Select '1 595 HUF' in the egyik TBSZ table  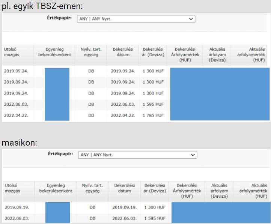point(153,104)
